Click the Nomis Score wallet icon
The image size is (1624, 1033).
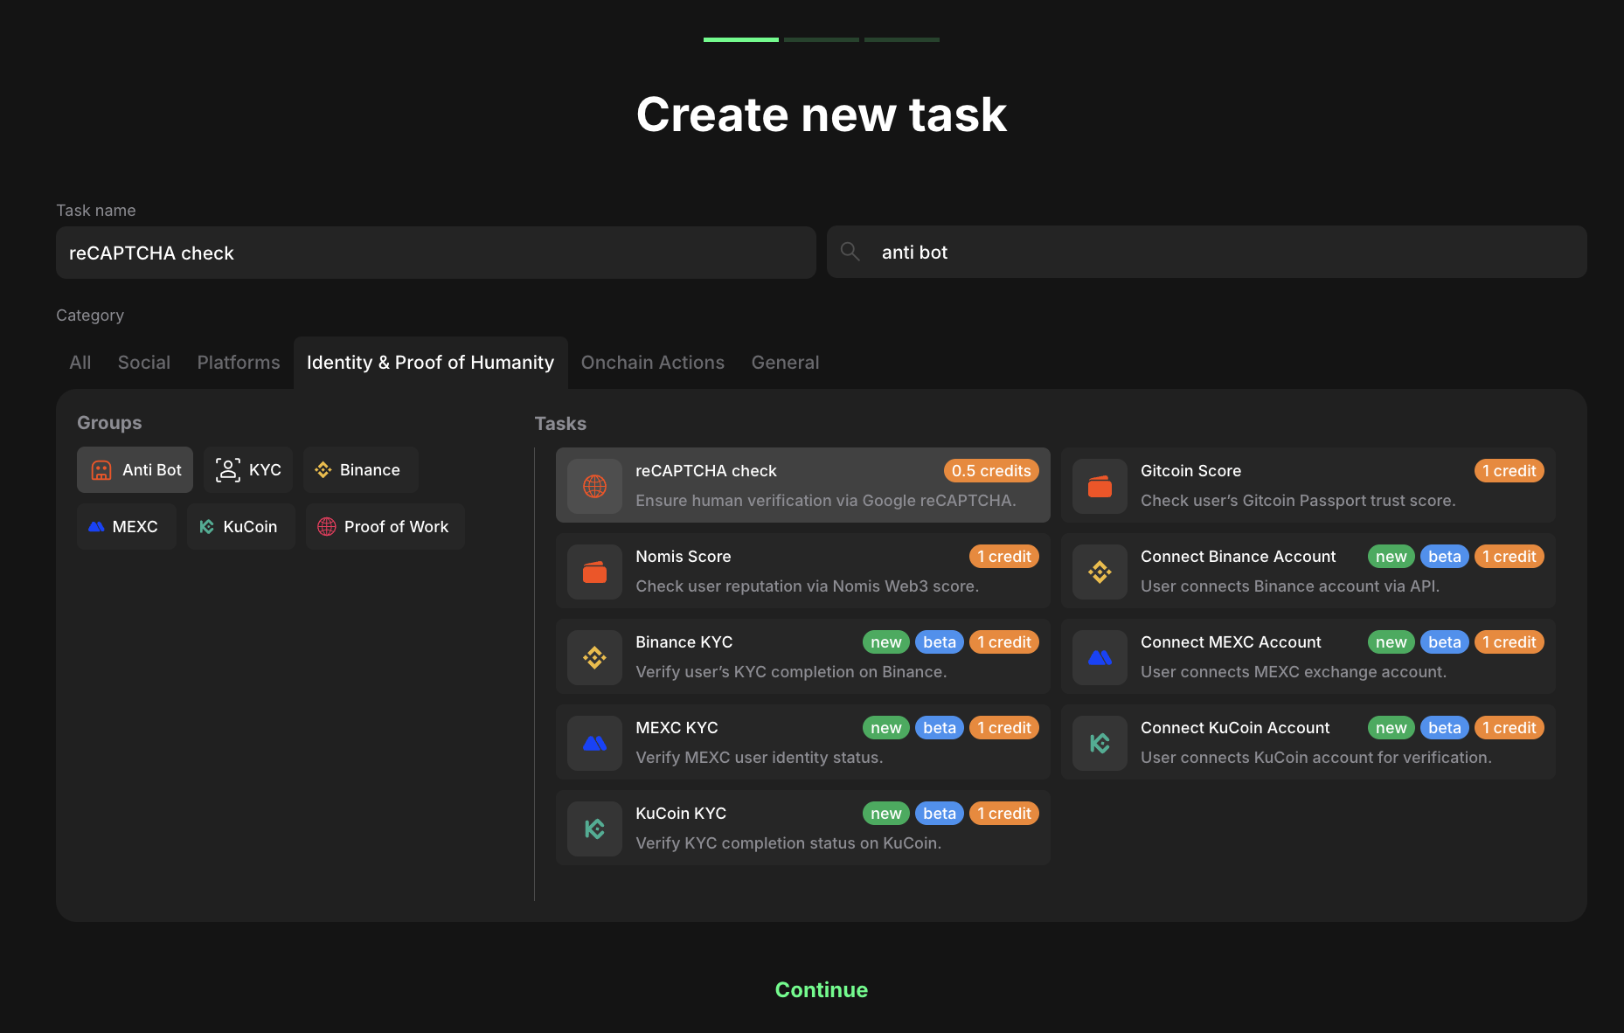tap(594, 572)
